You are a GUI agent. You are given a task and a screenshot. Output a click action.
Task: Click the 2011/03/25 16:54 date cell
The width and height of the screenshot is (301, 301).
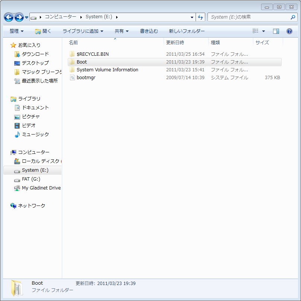pyautogui.click(x=185, y=54)
